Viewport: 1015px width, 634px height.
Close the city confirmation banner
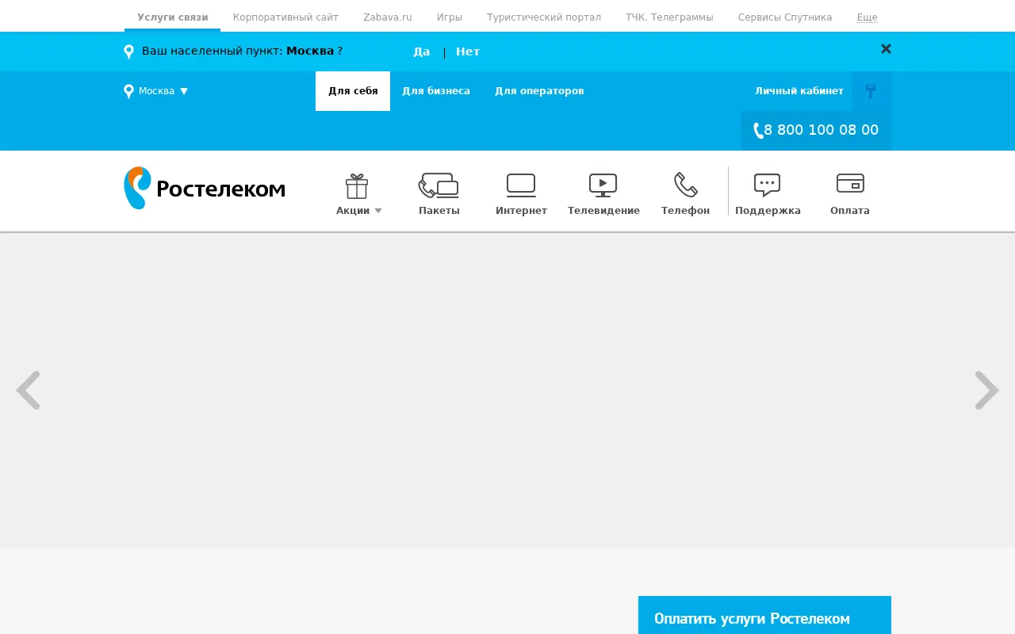(886, 49)
